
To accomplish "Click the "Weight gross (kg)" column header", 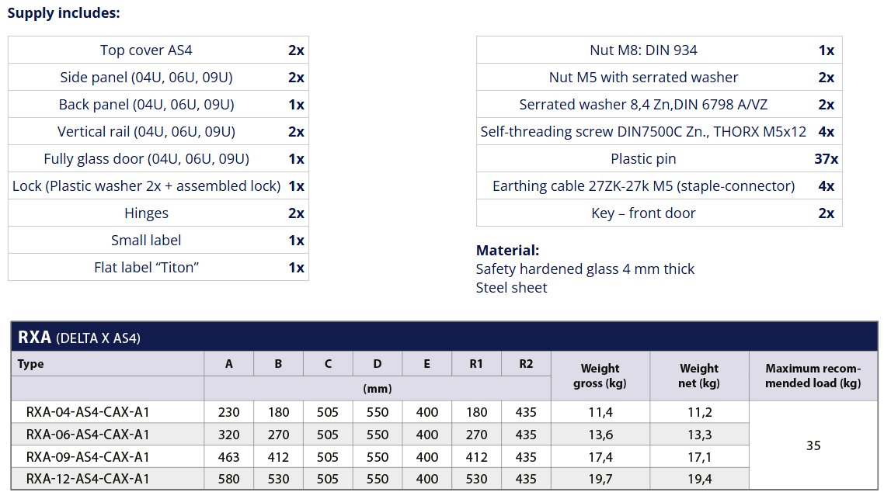I will click(600, 376).
